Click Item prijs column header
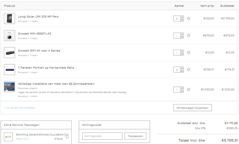 [207, 6]
